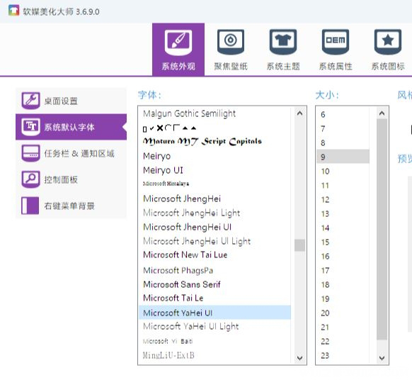Screen dimensions: 412x380
Task: Click the font list scrollbar thumb
Action: point(299,245)
